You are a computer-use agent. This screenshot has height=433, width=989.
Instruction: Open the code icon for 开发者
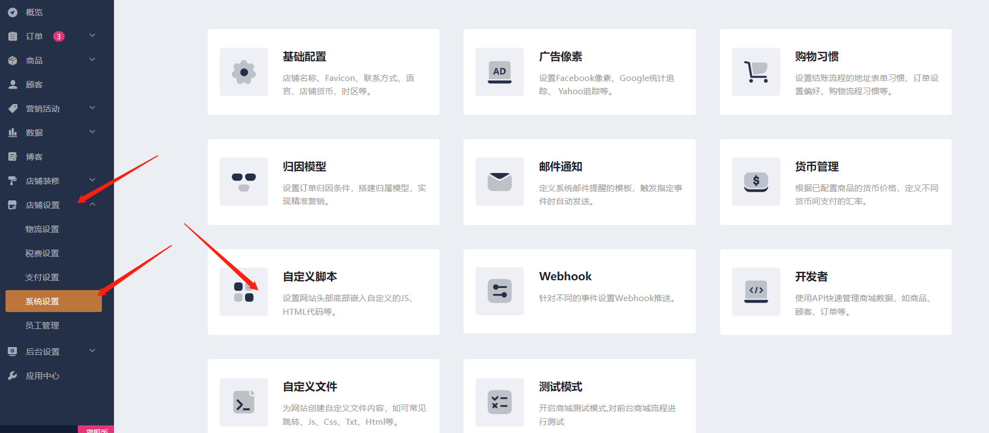coord(756,291)
